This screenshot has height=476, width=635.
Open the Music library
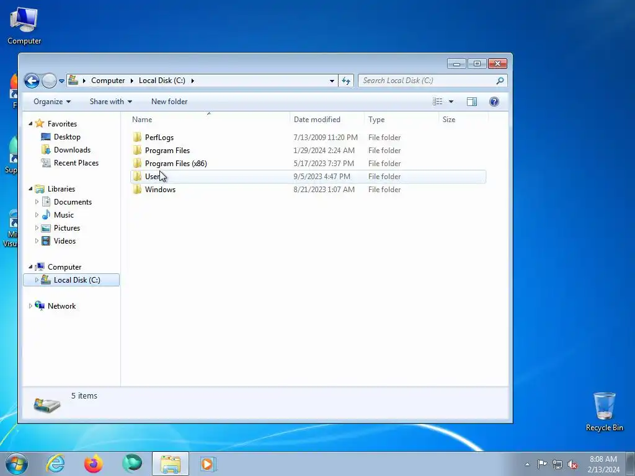64,215
